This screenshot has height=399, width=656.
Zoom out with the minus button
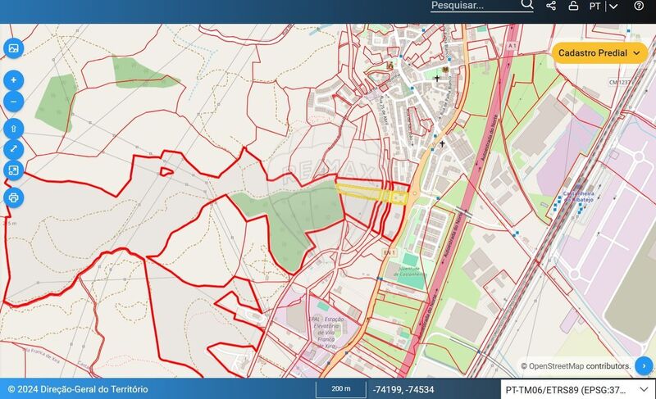tap(13, 102)
